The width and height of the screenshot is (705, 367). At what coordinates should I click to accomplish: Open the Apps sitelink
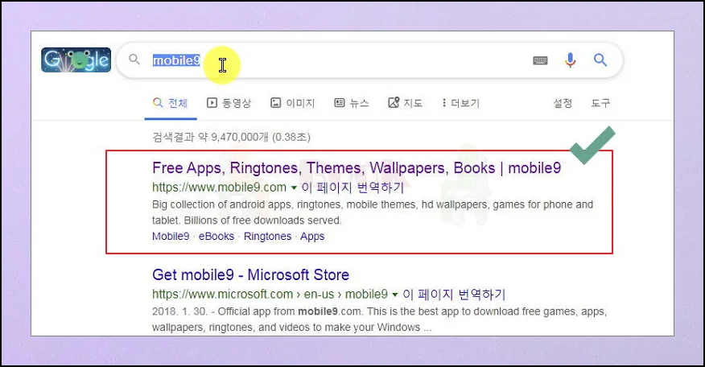312,236
